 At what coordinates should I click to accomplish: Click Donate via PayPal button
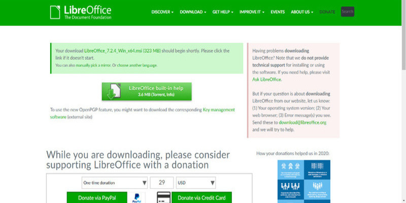97,197
